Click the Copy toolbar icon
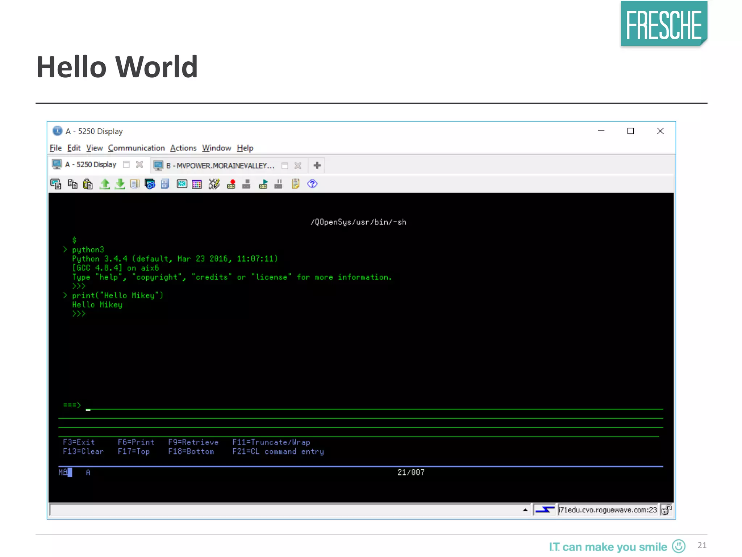This screenshot has height=557, width=742. pyautogui.click(x=72, y=184)
